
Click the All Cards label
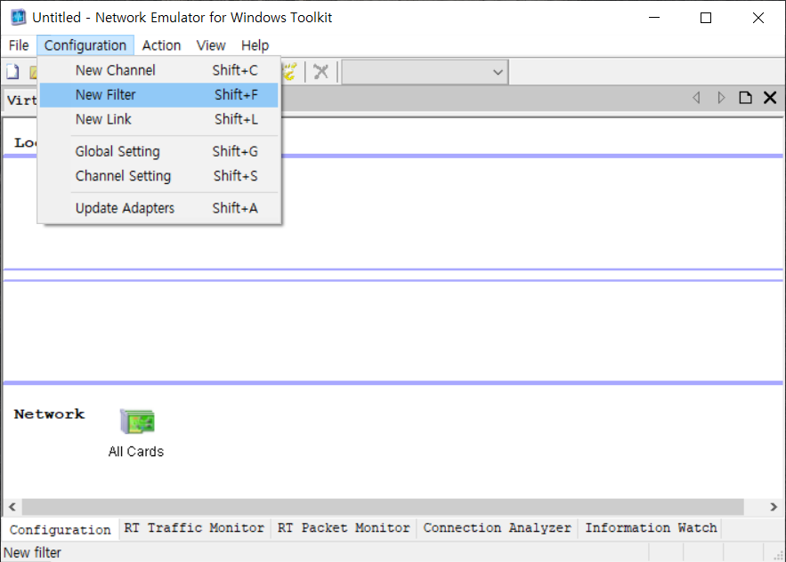click(136, 452)
